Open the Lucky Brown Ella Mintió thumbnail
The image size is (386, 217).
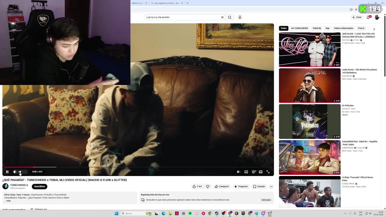[x=310, y=86]
